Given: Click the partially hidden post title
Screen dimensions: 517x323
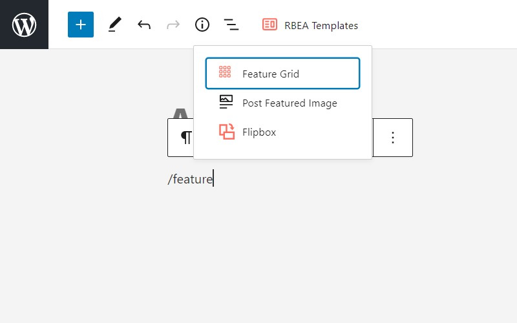Looking at the screenshot, I should (x=180, y=113).
